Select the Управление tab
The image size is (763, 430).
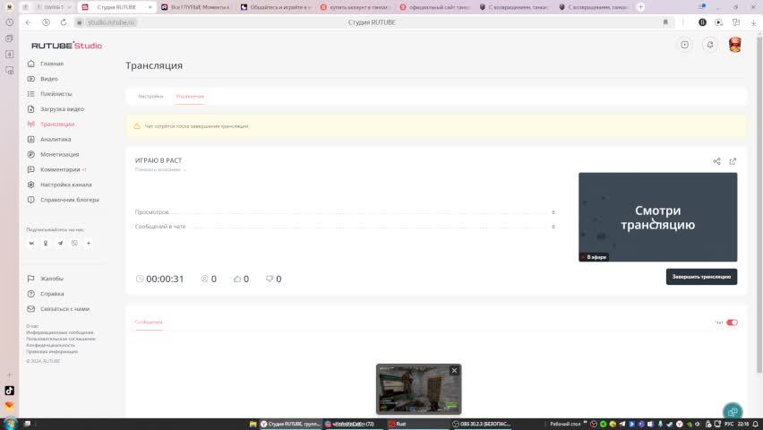click(x=190, y=97)
